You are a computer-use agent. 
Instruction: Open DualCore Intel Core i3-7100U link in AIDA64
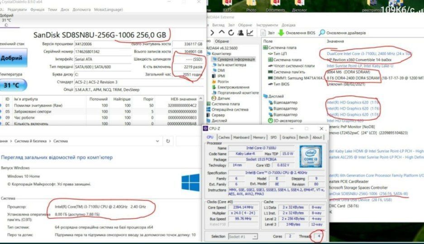(369, 54)
